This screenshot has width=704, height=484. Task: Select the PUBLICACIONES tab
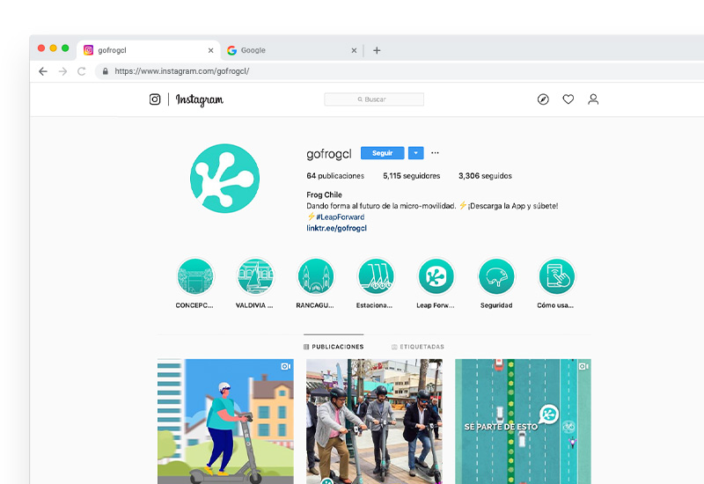(x=334, y=347)
